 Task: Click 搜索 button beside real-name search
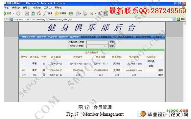tap(112, 42)
